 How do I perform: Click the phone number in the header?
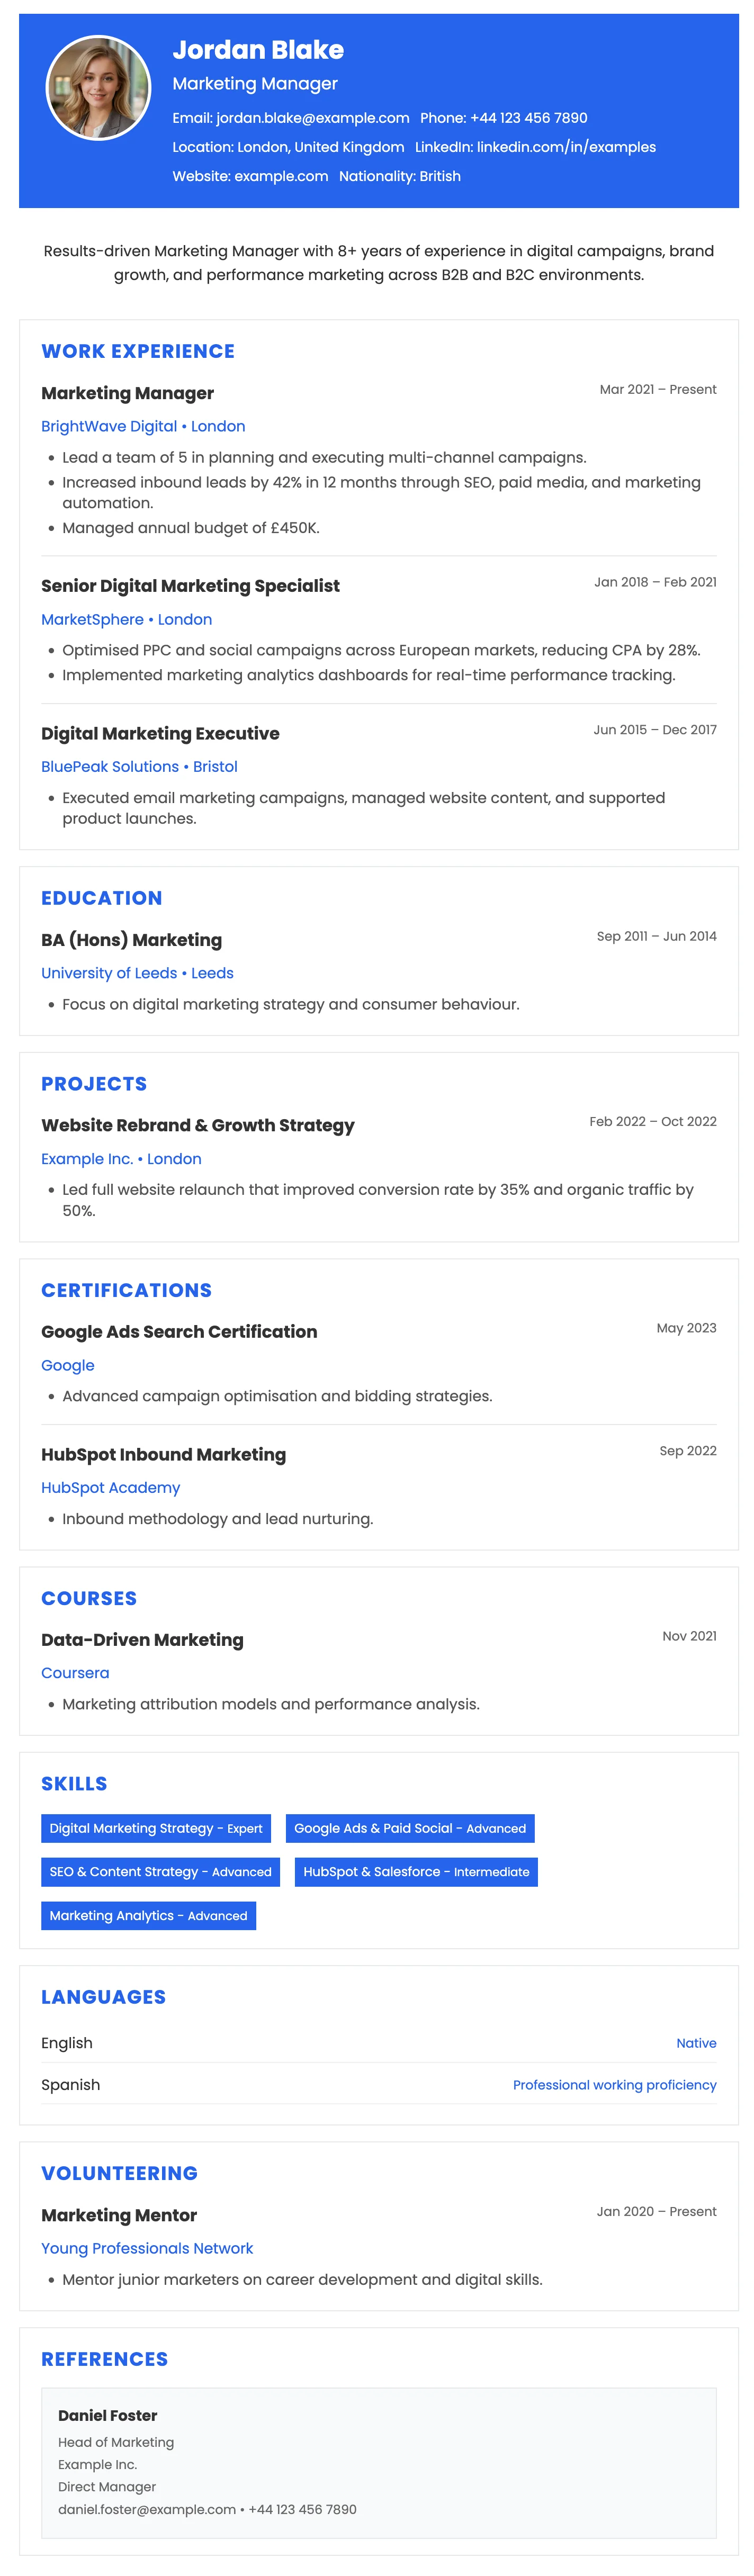[528, 118]
